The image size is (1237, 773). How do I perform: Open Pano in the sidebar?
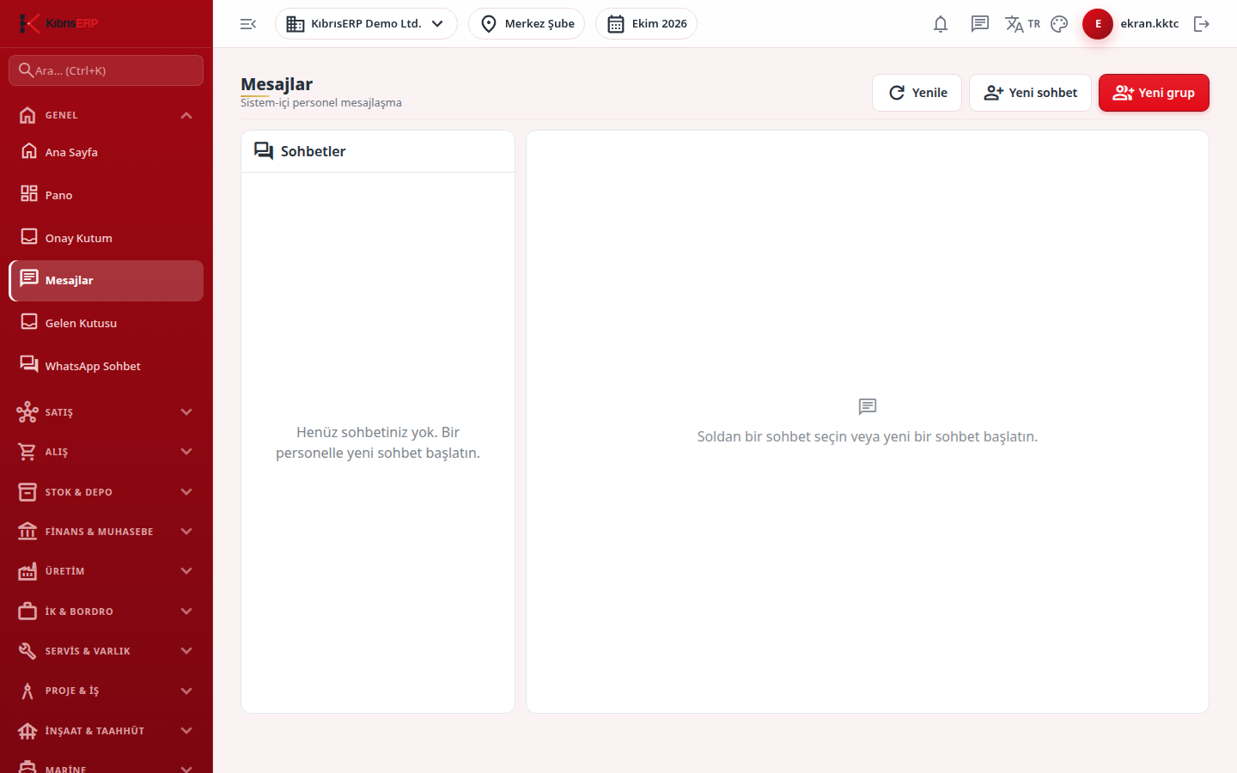point(107,195)
